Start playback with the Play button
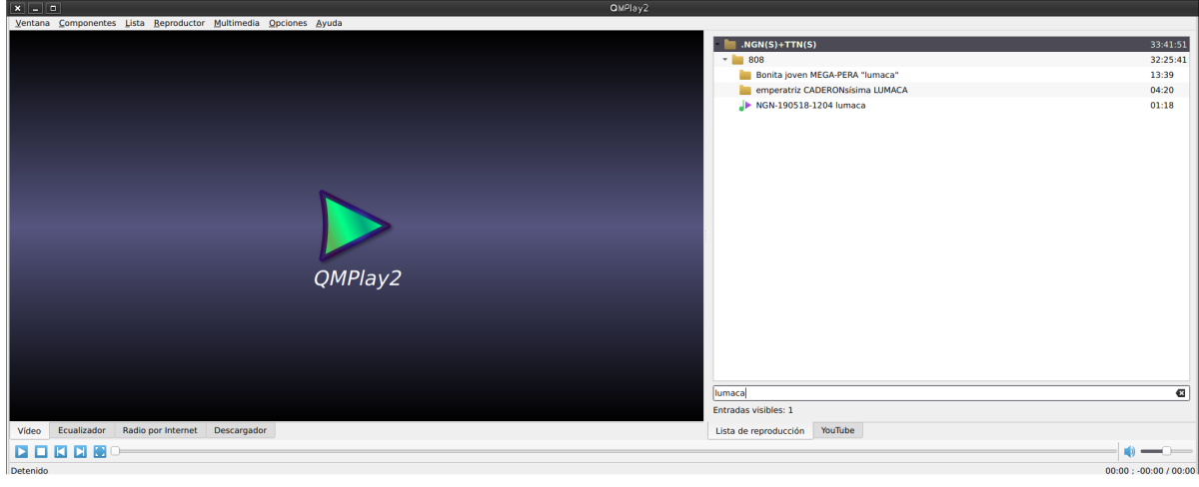The height and width of the screenshot is (487, 1199). (x=21, y=452)
